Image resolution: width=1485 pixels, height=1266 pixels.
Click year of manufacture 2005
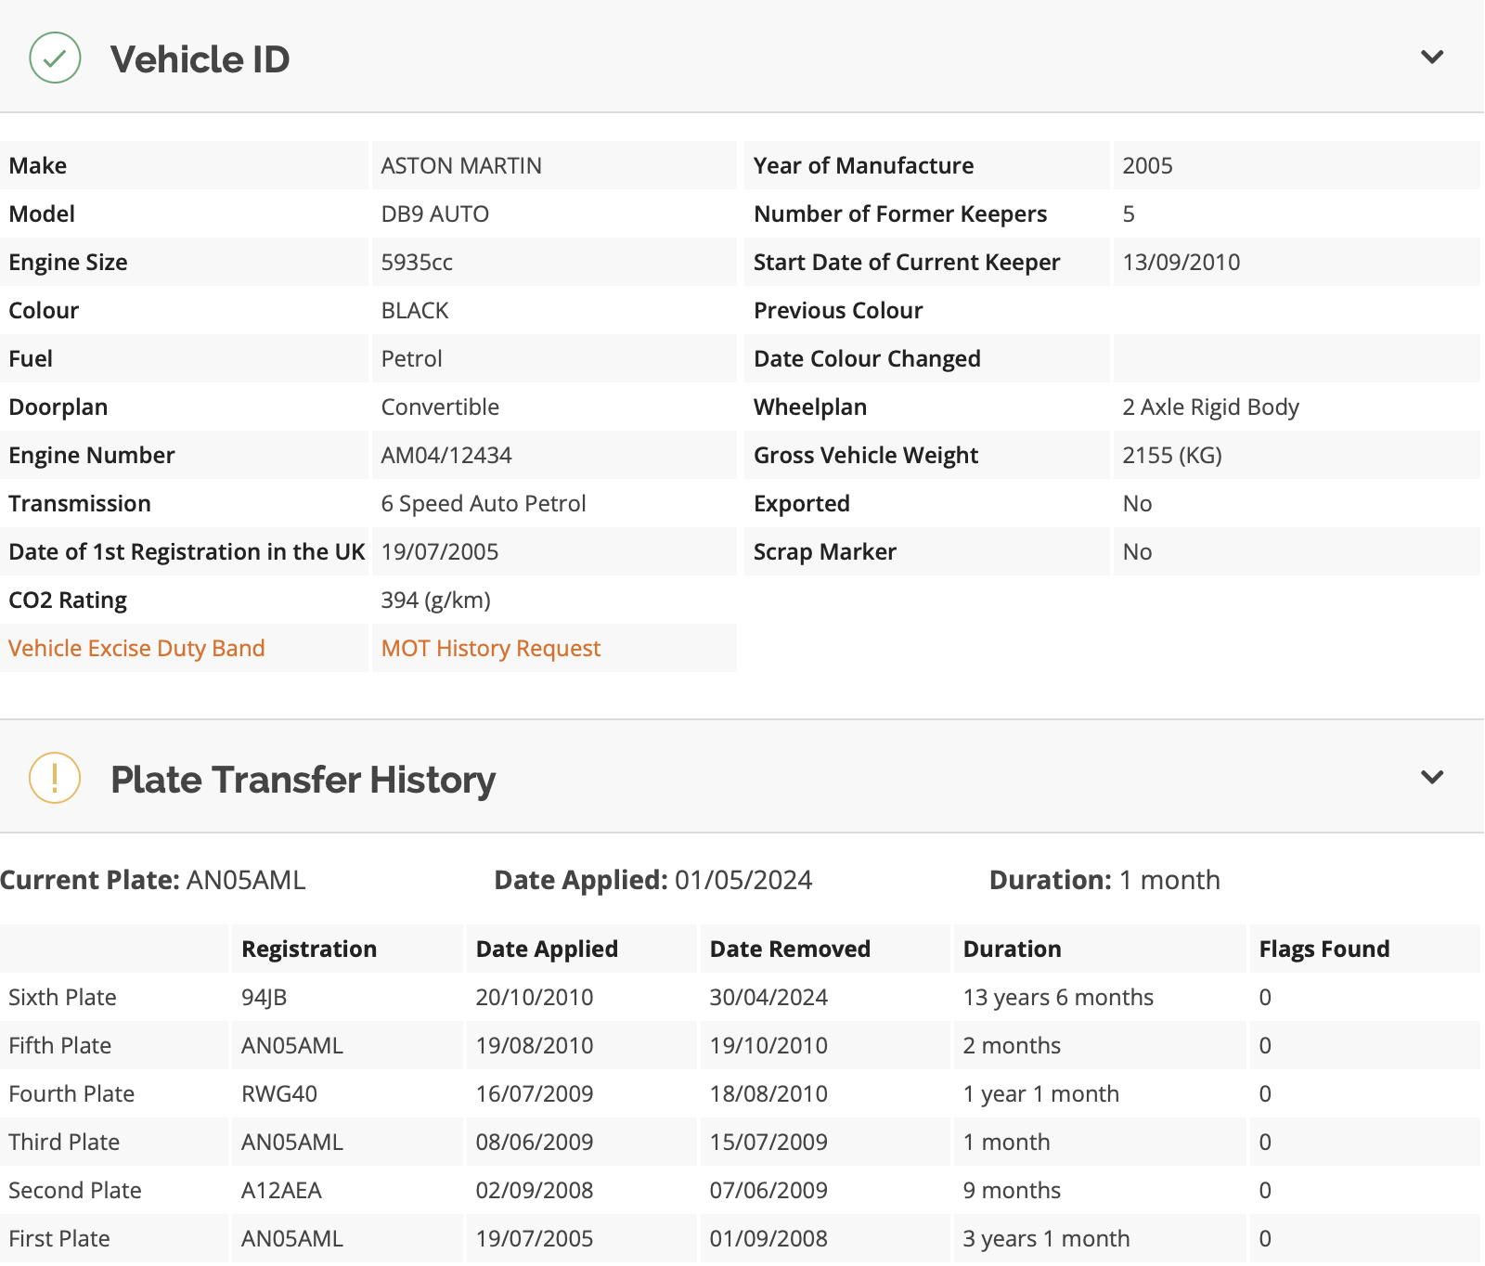(x=1147, y=165)
